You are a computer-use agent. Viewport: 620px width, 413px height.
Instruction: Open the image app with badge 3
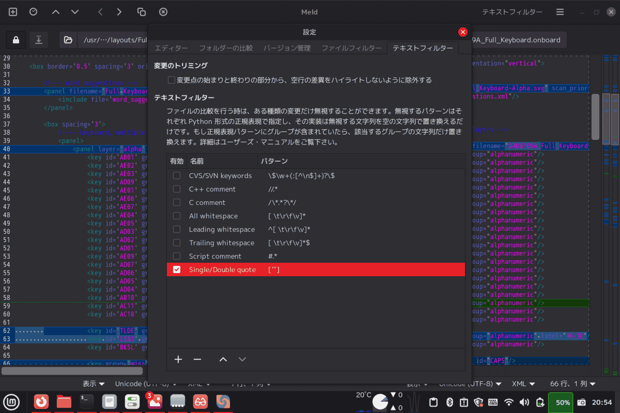154,401
